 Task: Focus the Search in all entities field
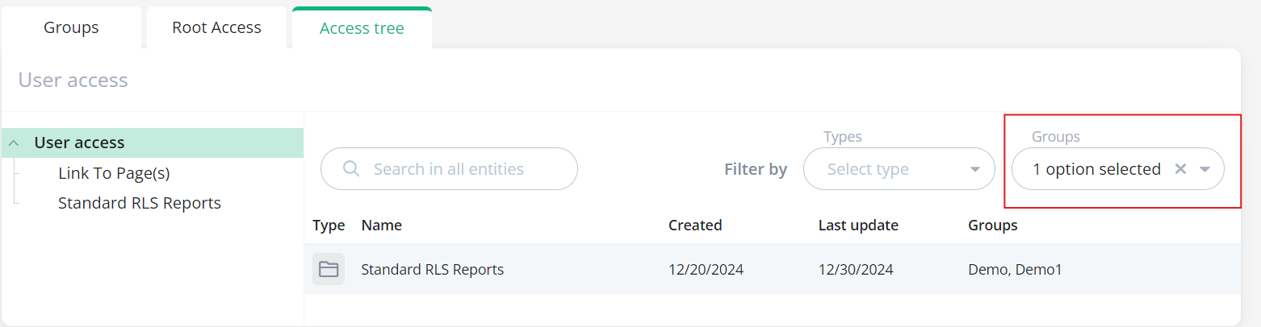pyautogui.click(x=449, y=169)
